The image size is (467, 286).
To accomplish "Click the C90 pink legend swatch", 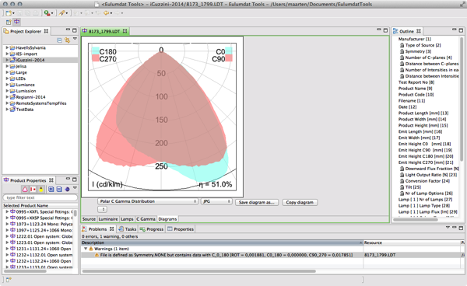I will (229, 58).
